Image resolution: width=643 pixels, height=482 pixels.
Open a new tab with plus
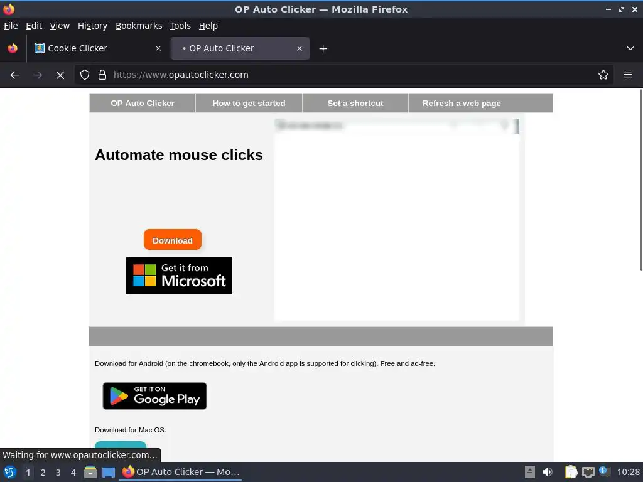323,49
